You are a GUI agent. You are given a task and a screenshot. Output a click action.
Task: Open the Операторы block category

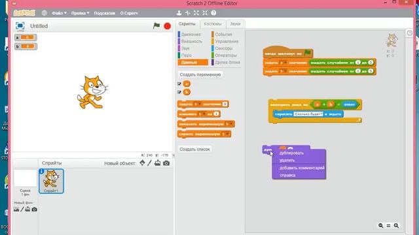(226, 55)
